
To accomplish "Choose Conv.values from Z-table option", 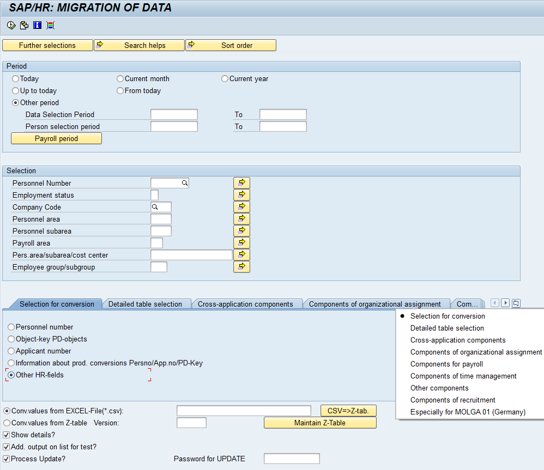I will pyautogui.click(x=7, y=423).
